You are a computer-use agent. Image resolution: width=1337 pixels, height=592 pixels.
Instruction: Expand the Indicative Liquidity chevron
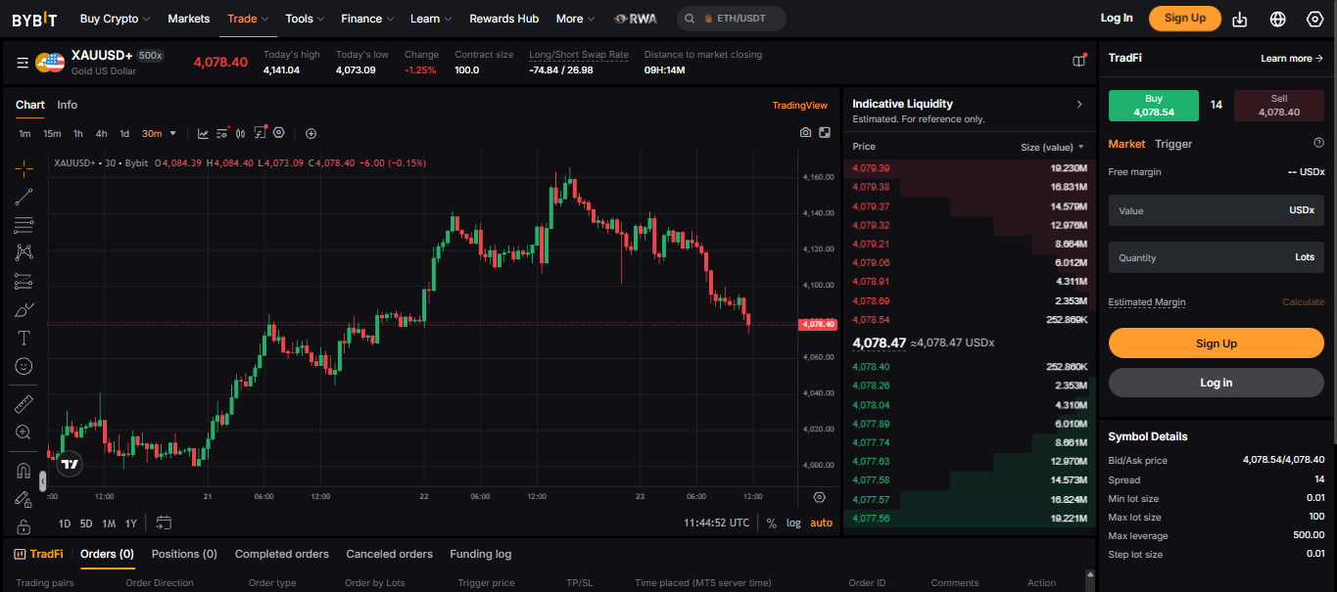1079,104
